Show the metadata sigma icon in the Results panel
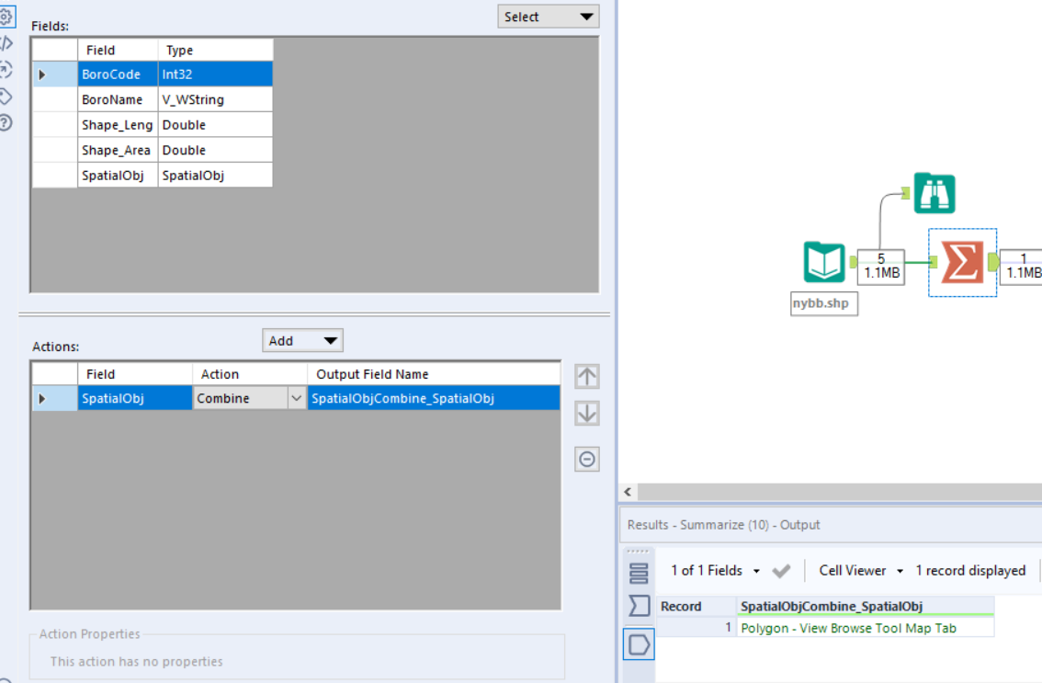This screenshot has height=683, width=1042. tap(639, 606)
